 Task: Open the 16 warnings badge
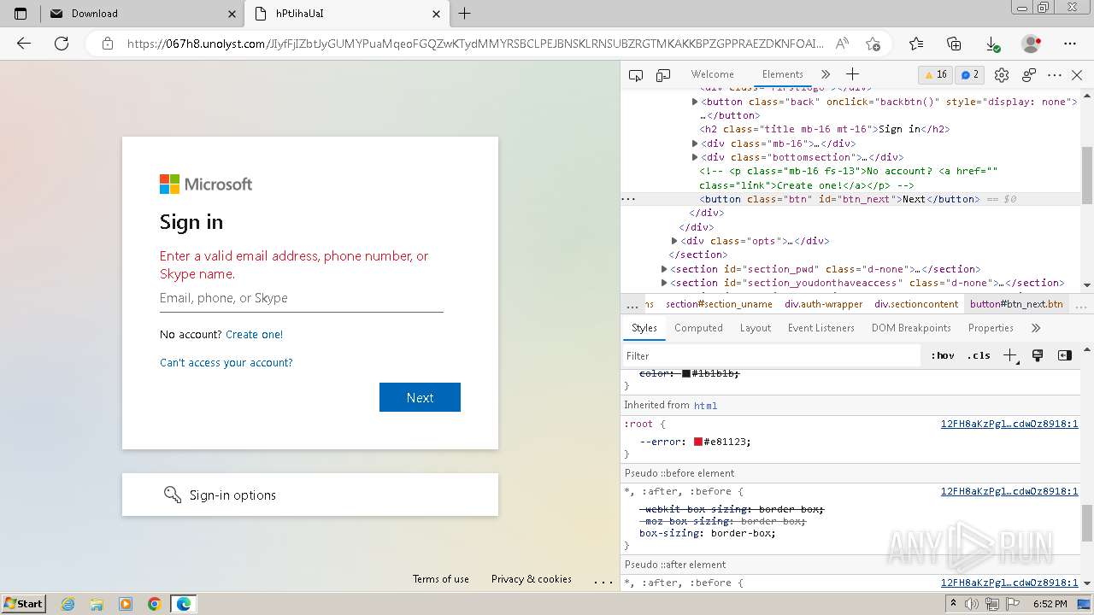[x=935, y=75]
